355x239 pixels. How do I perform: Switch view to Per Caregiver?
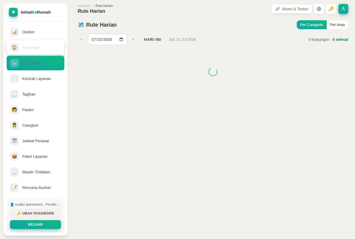coord(312,25)
